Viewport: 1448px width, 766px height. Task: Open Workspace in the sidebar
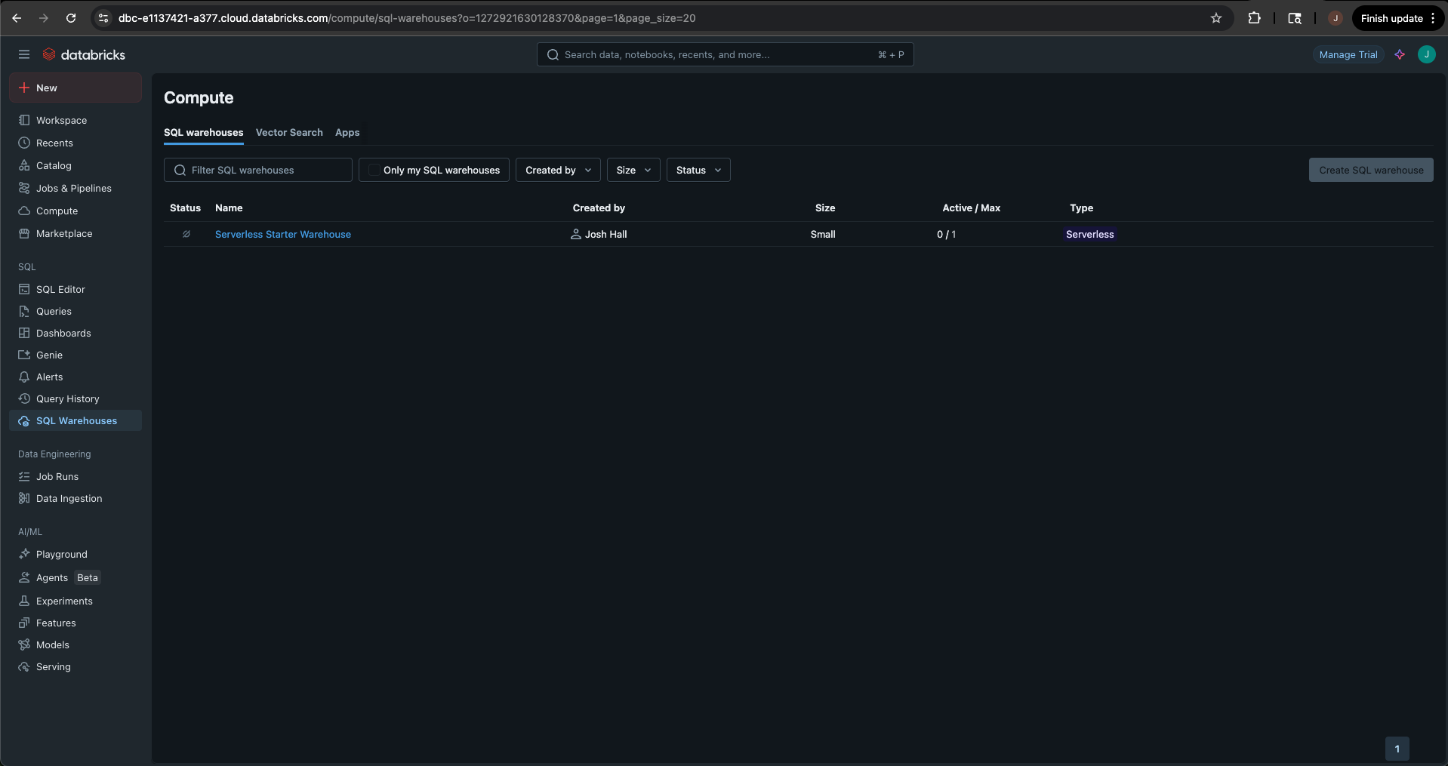(75, 120)
